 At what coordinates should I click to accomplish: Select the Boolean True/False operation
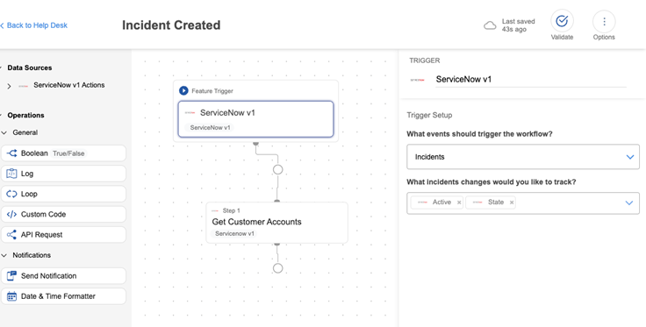63,153
